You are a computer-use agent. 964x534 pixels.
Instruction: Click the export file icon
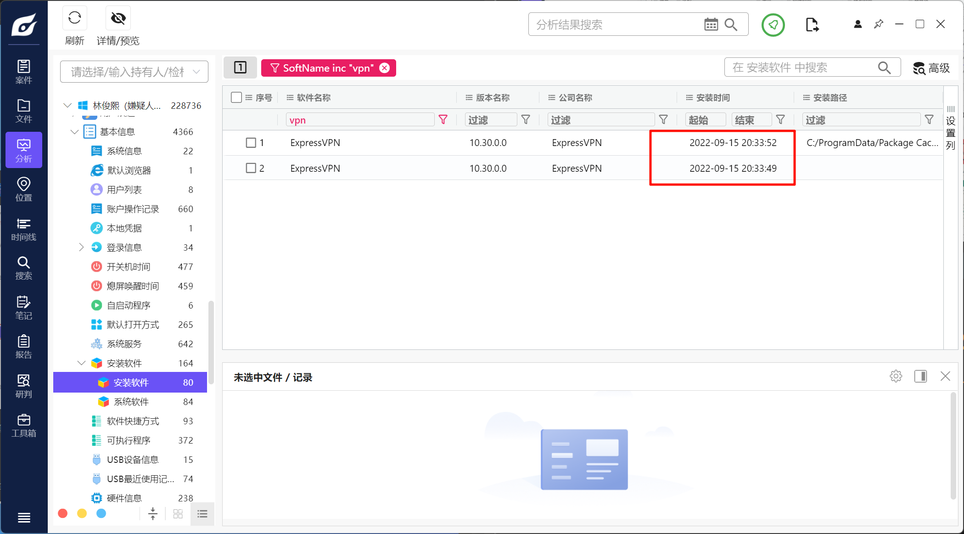point(812,25)
